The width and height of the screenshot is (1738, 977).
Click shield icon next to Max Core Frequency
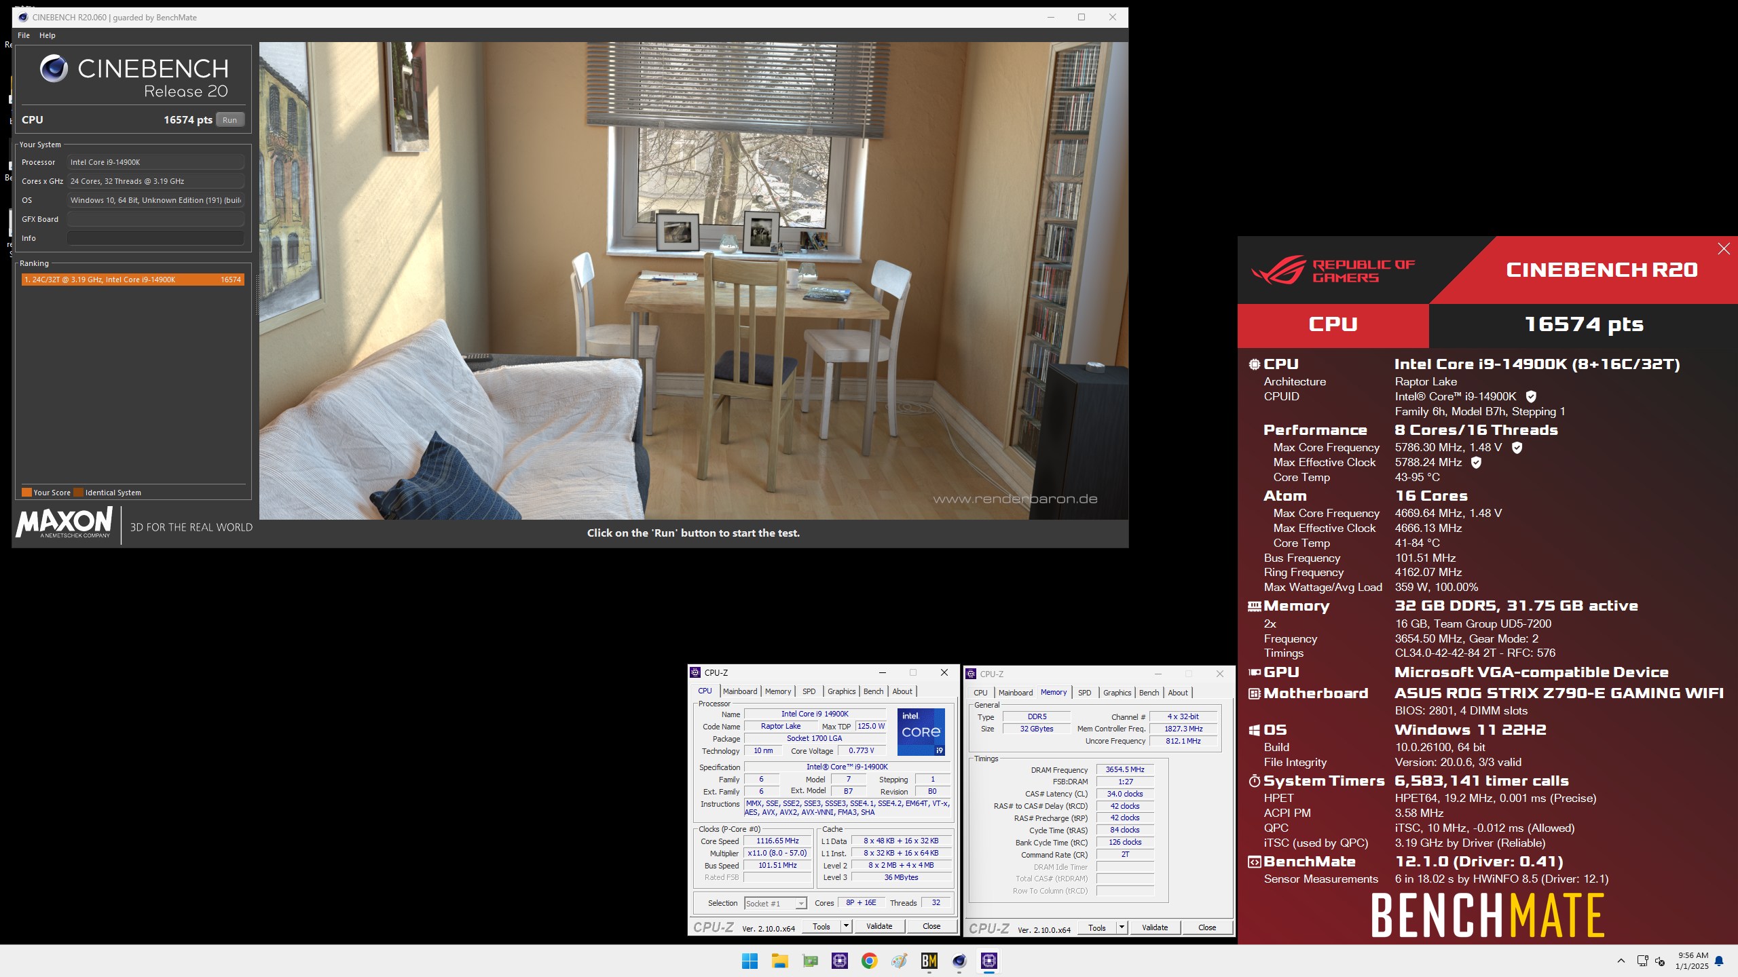pos(1517,447)
